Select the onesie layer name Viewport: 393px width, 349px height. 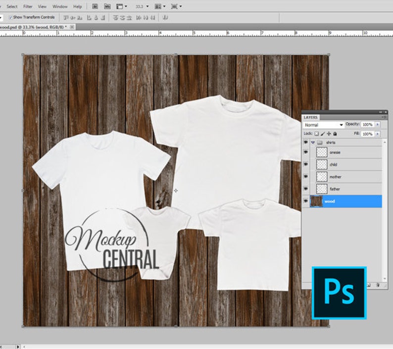click(x=335, y=152)
